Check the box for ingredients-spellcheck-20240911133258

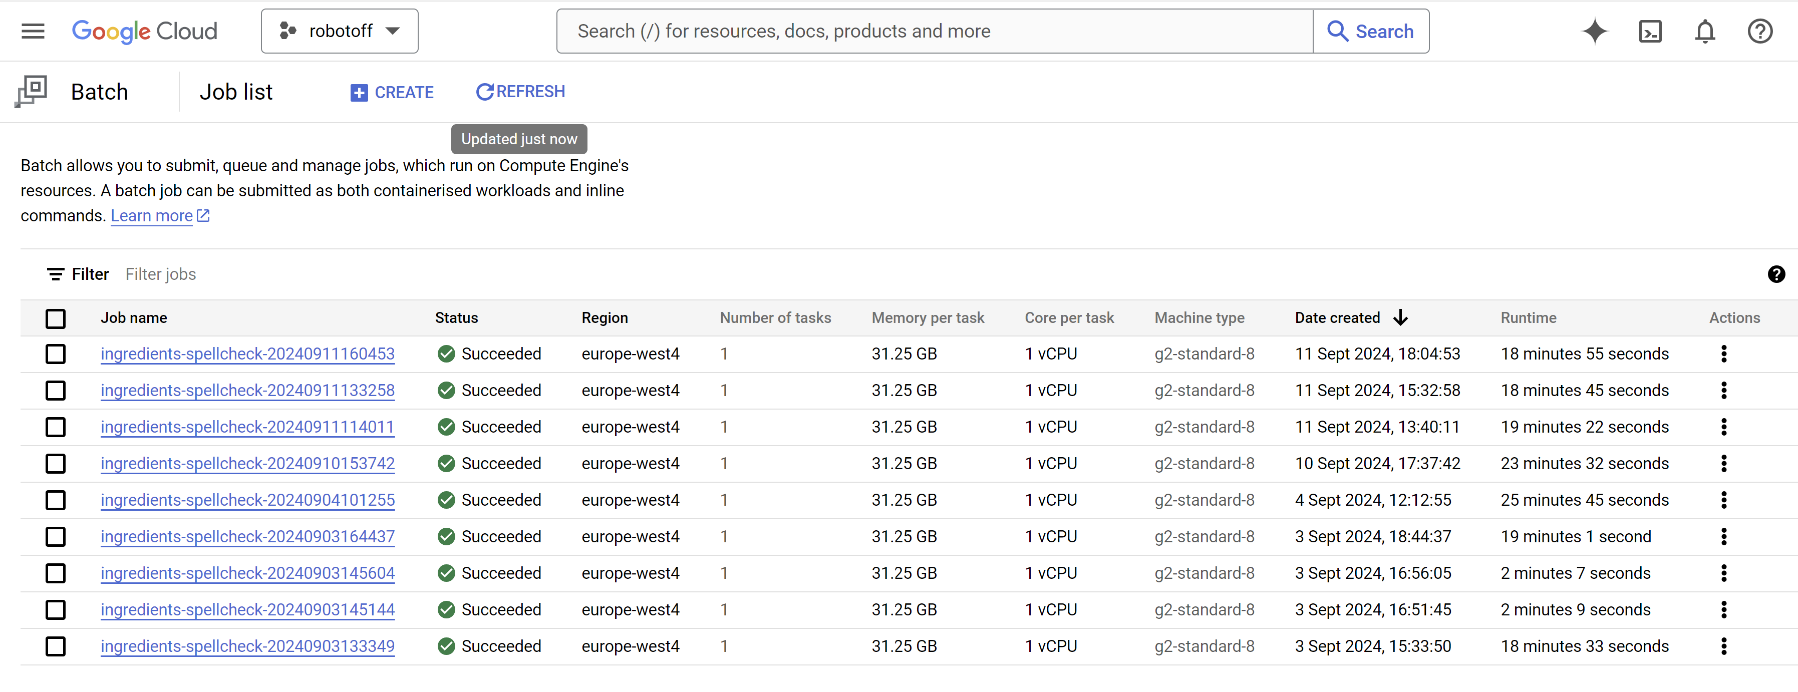(x=56, y=391)
